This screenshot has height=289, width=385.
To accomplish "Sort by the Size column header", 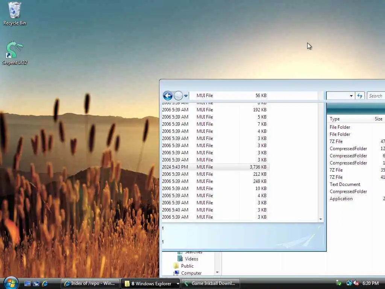I will (378, 119).
